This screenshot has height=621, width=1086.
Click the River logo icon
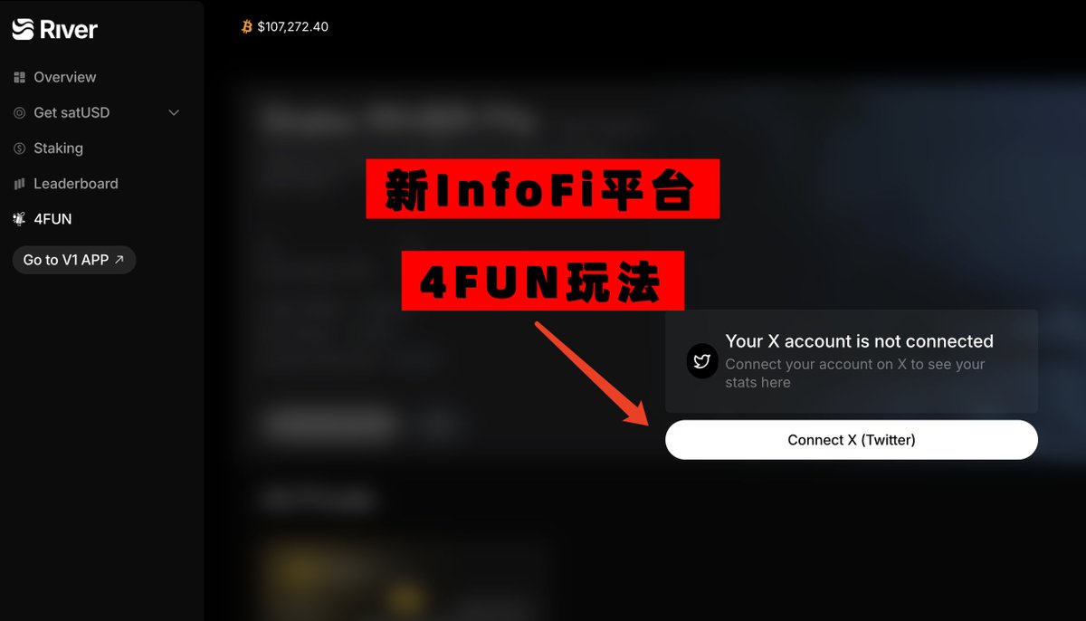click(23, 30)
